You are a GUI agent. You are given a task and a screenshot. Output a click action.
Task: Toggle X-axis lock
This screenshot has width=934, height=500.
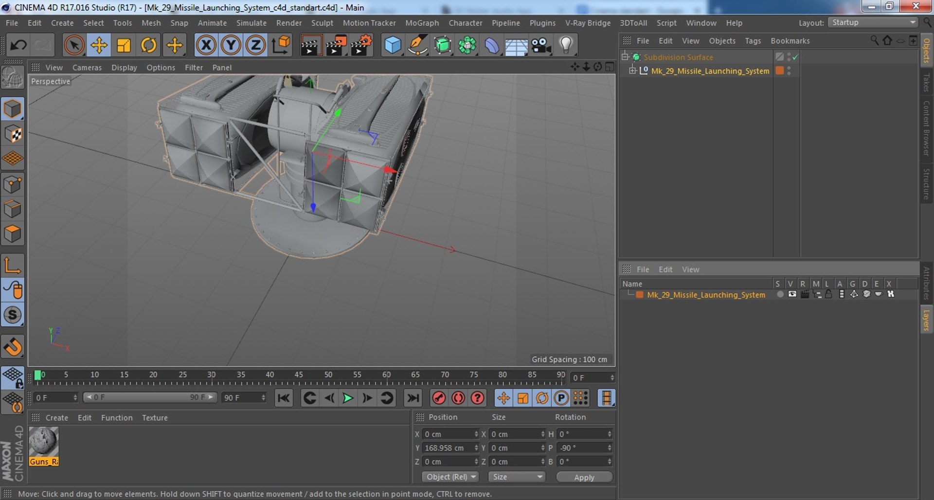point(206,45)
